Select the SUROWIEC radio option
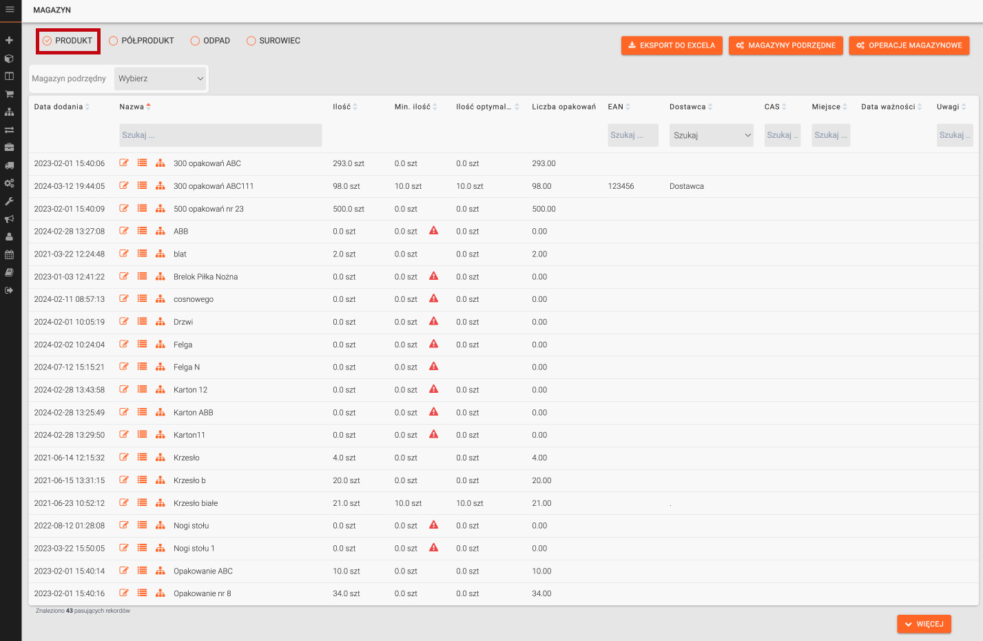Image resolution: width=983 pixels, height=641 pixels. [x=251, y=41]
